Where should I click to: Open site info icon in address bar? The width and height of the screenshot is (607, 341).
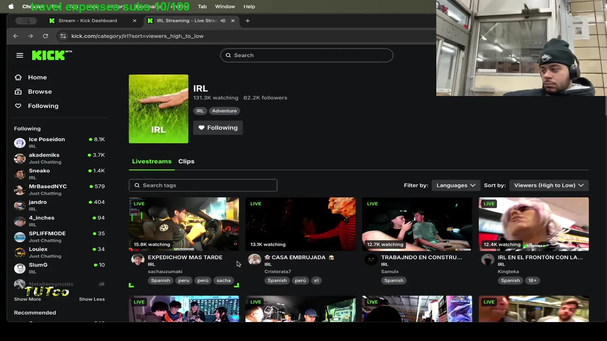click(63, 36)
